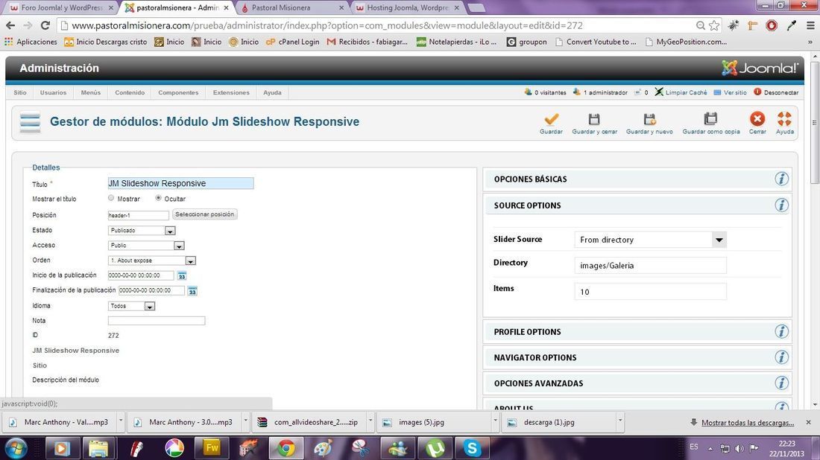Click info icon beside Navigator Options
This screenshot has width=820, height=460.
point(781,357)
